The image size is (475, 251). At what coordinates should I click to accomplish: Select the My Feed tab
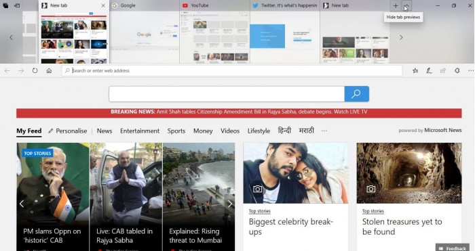coord(29,131)
